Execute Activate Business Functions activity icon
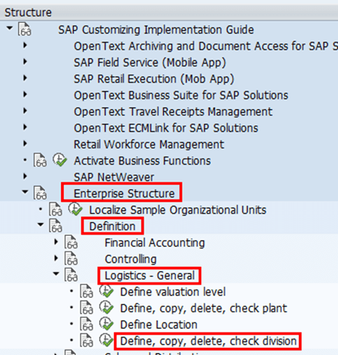Viewport: 338px width, 355px height. [x=60, y=160]
